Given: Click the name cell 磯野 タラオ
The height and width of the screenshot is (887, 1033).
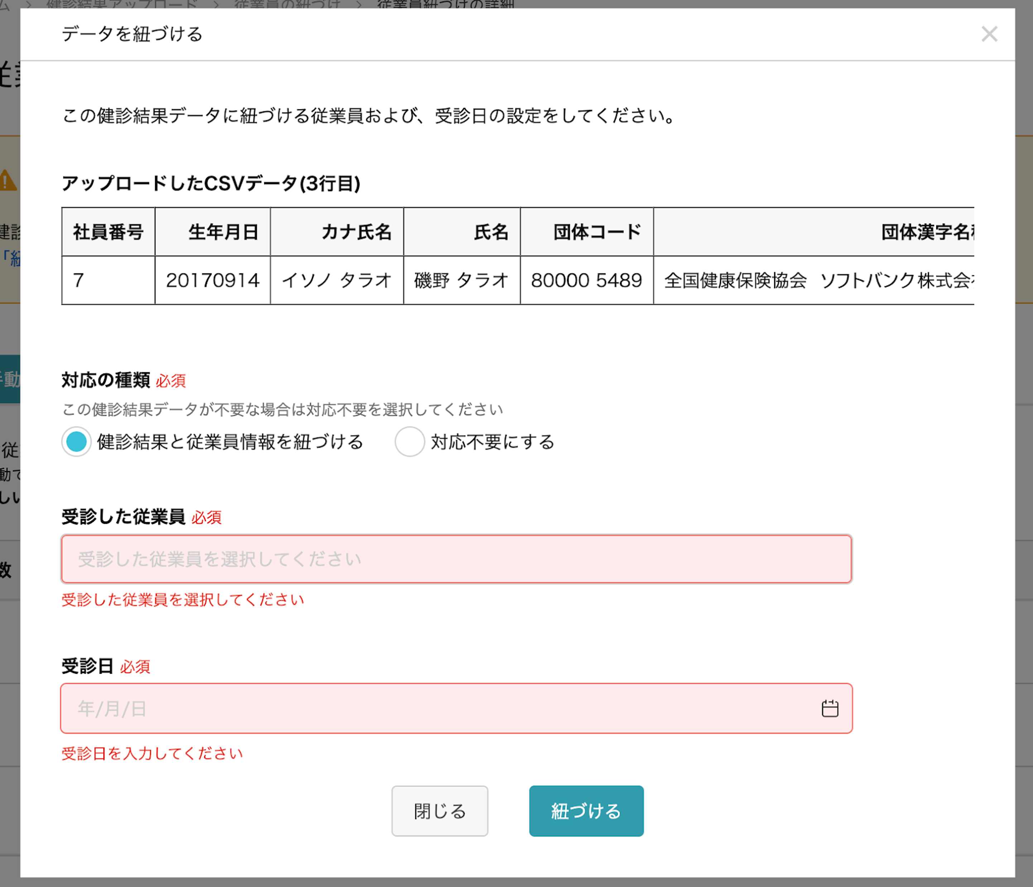Looking at the screenshot, I should click(462, 280).
